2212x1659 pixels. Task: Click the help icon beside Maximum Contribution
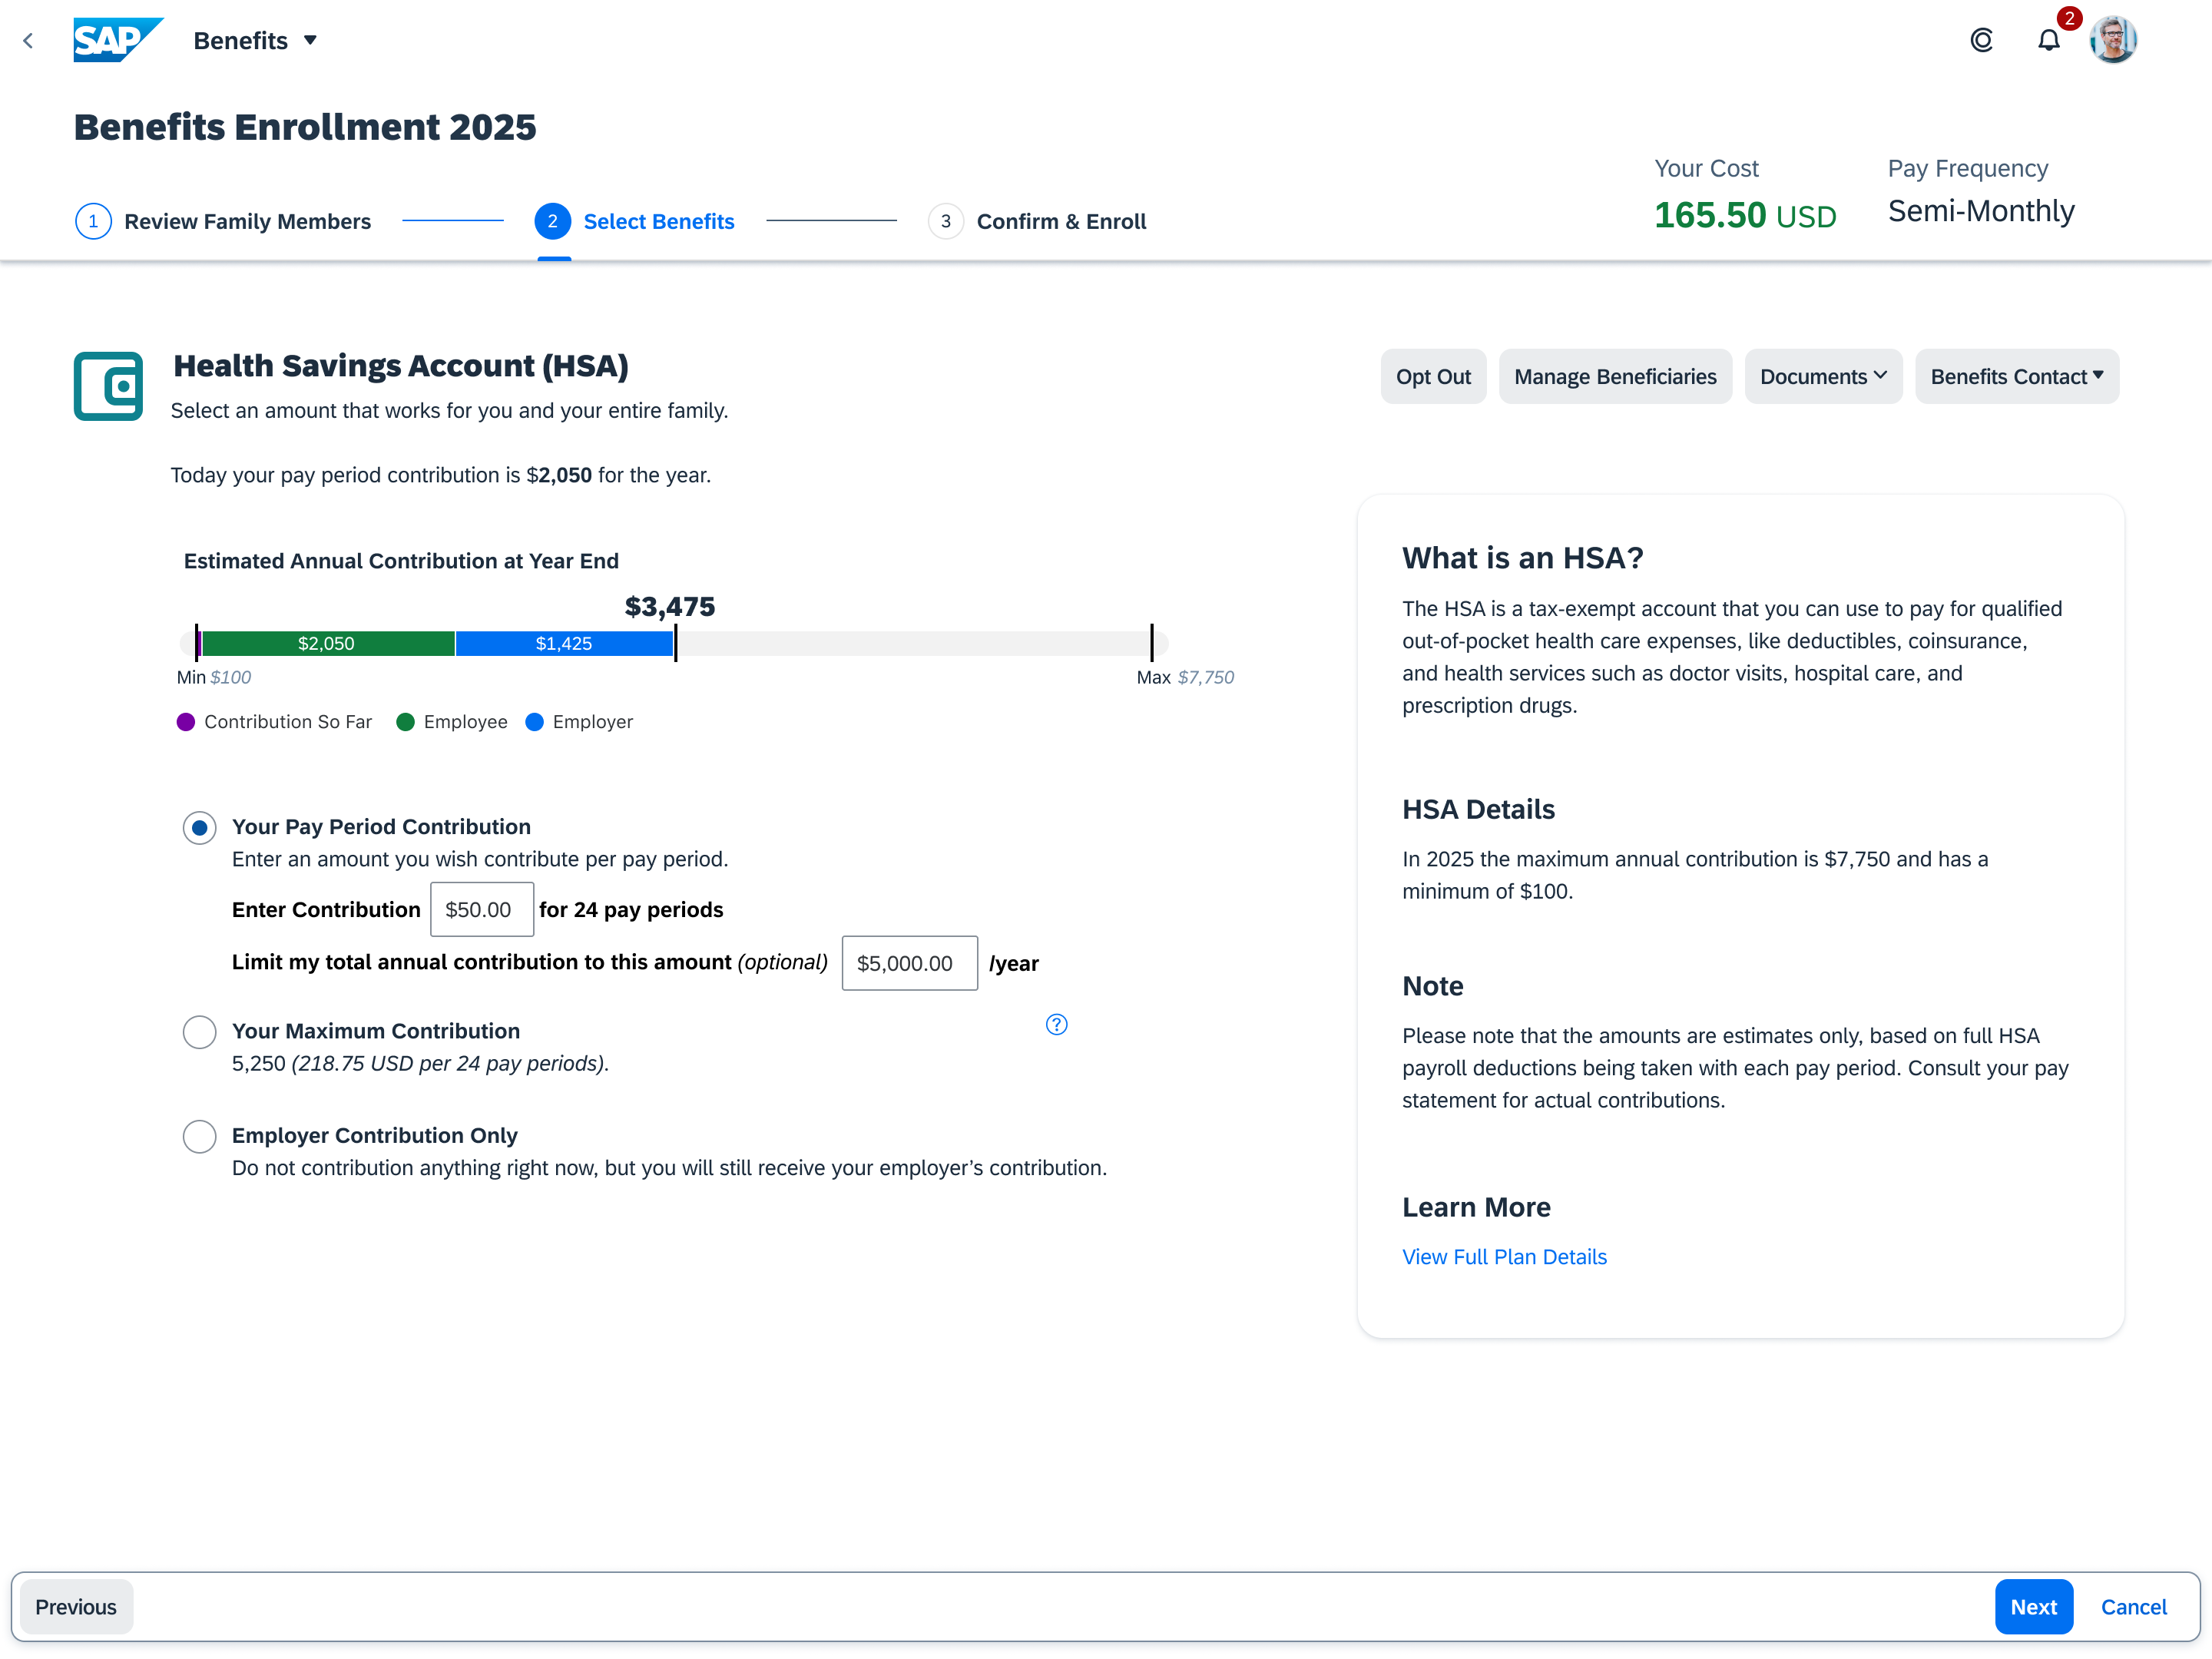[x=1056, y=1024]
